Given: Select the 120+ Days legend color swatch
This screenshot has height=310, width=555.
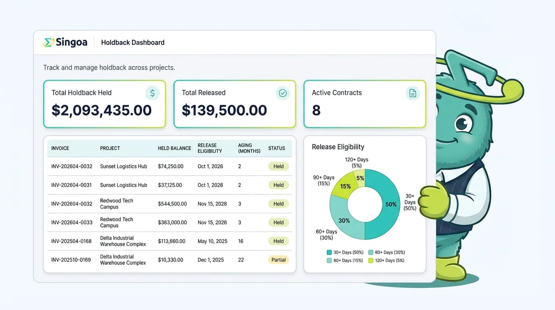Looking at the screenshot, I should [x=371, y=260].
